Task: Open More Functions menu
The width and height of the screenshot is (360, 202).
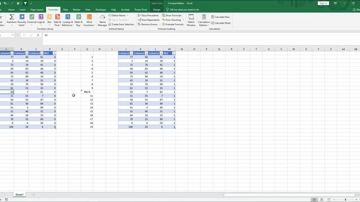Action: (89, 20)
